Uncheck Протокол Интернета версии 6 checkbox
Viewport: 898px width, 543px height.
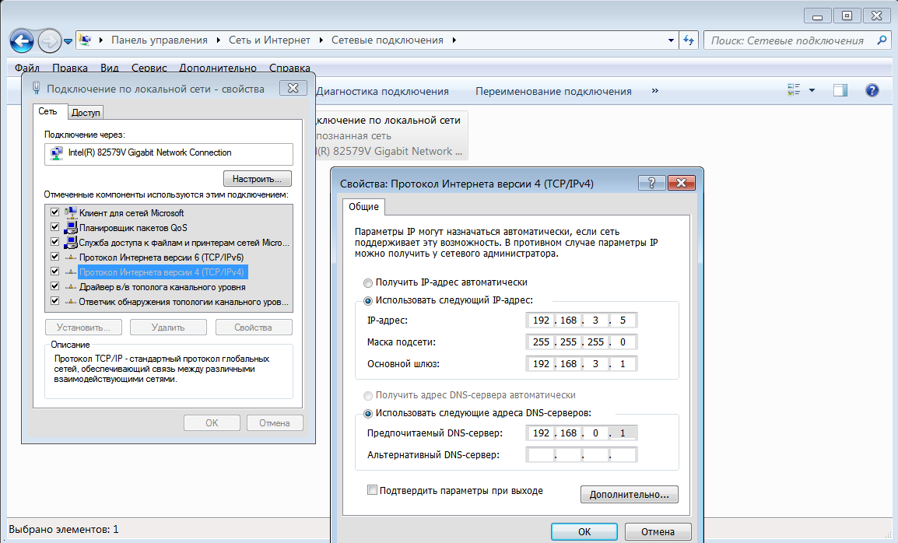pyautogui.click(x=54, y=257)
